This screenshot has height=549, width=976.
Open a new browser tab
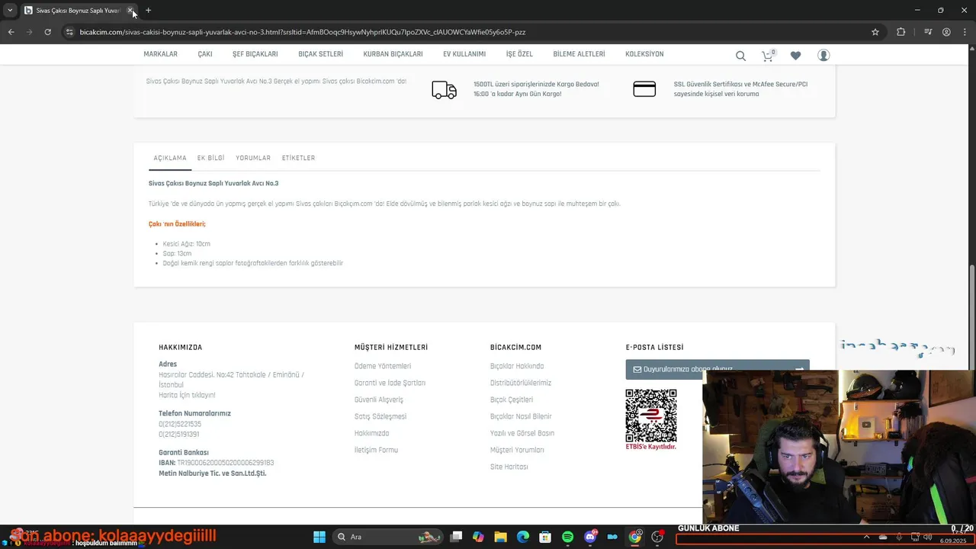point(148,11)
